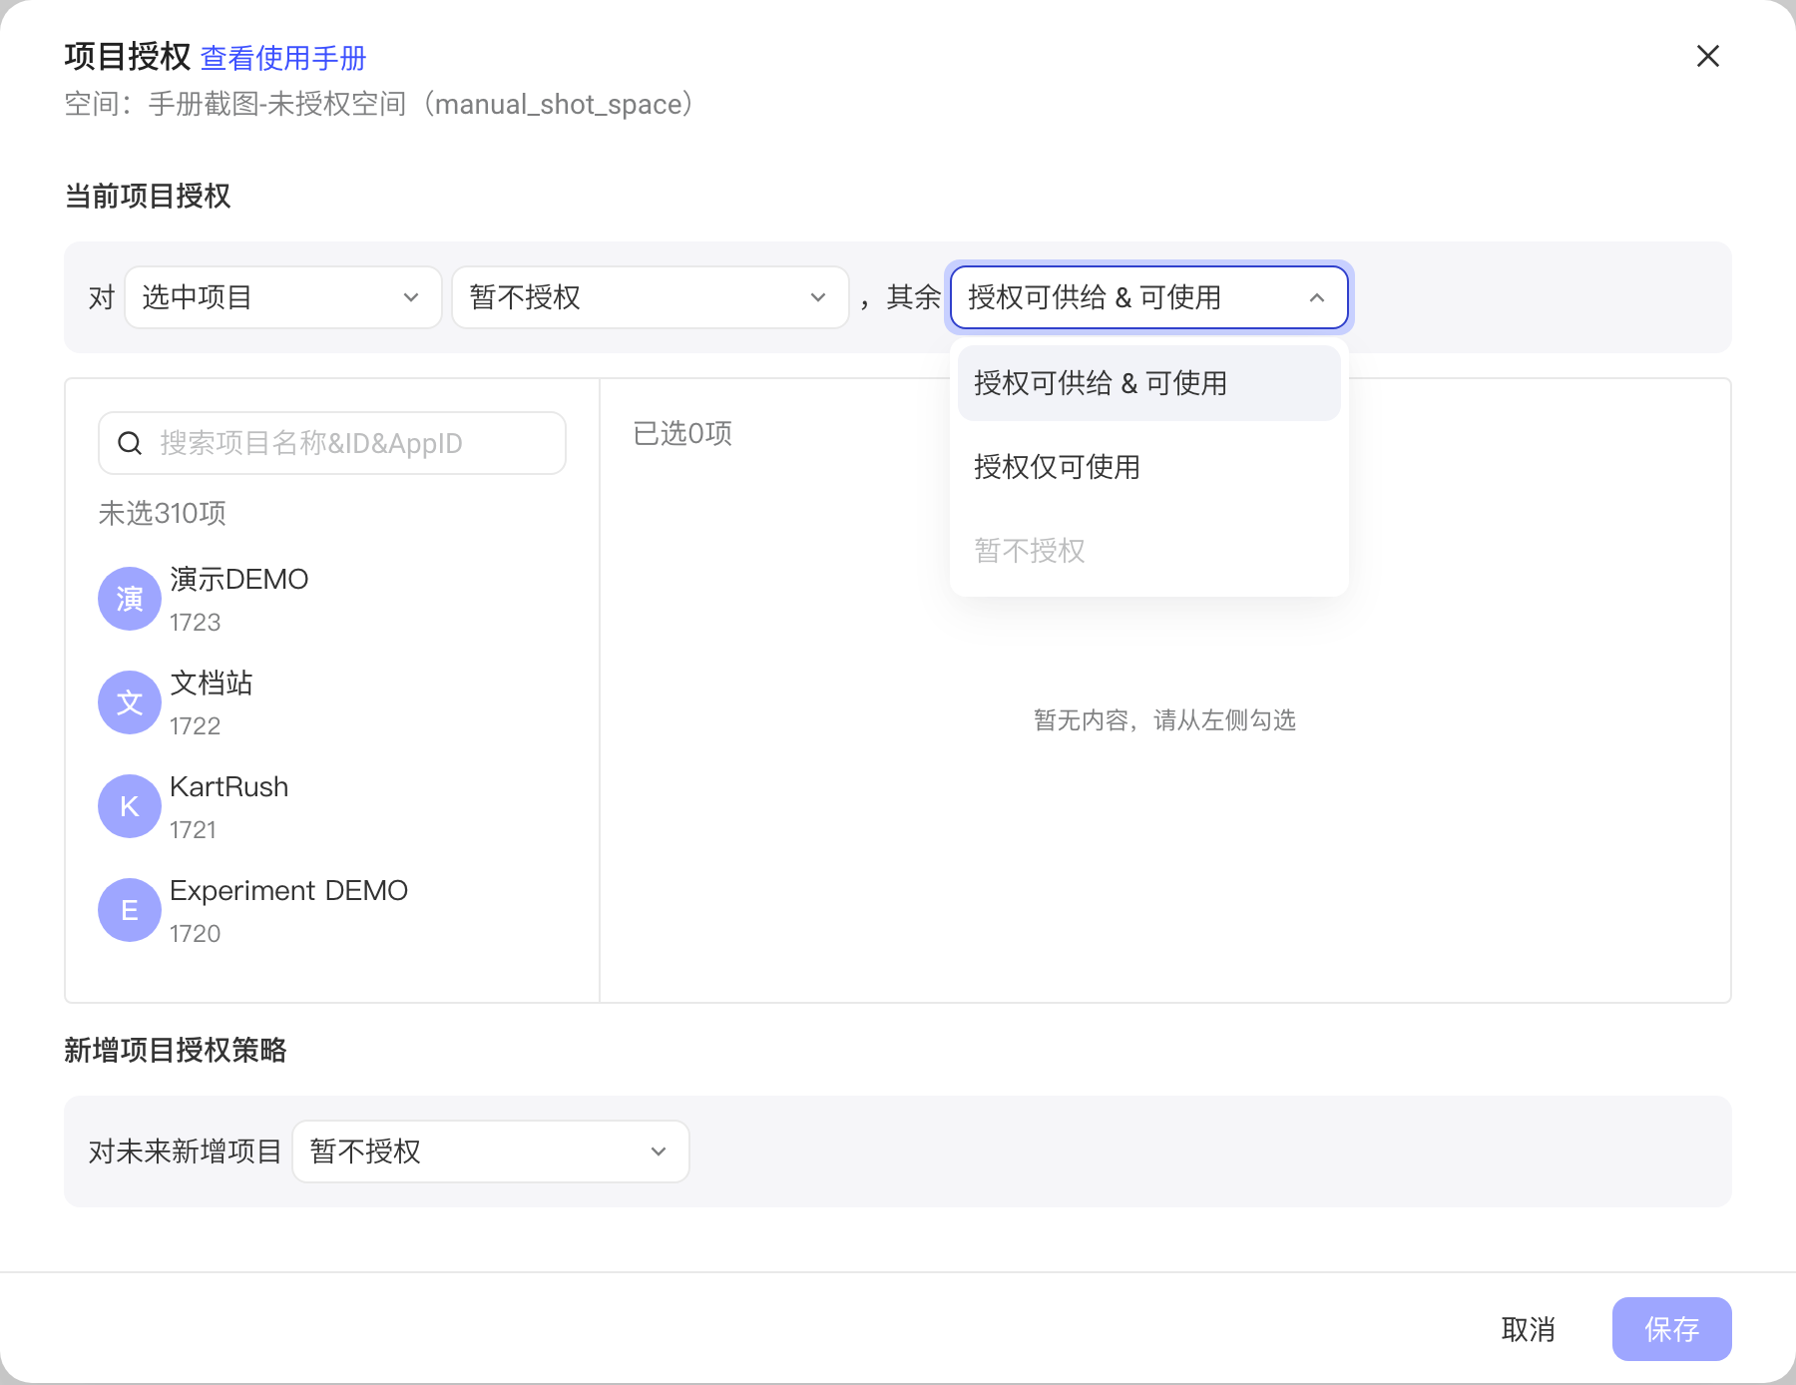Open the first 暂不授权 dropdown after 选中项目
The image size is (1796, 1385).
(651, 297)
